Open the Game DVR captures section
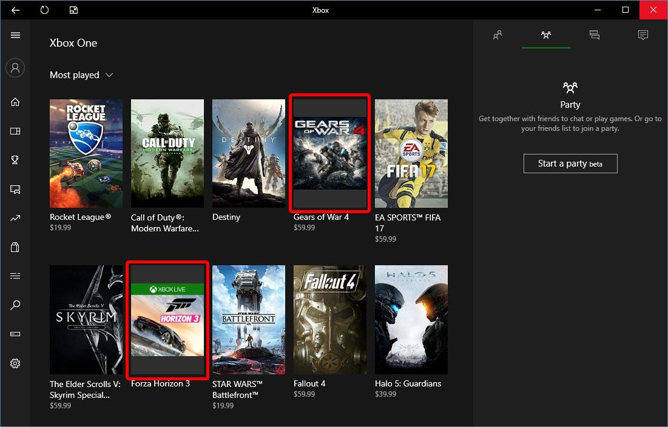This screenshot has width=668, height=427. 15,189
